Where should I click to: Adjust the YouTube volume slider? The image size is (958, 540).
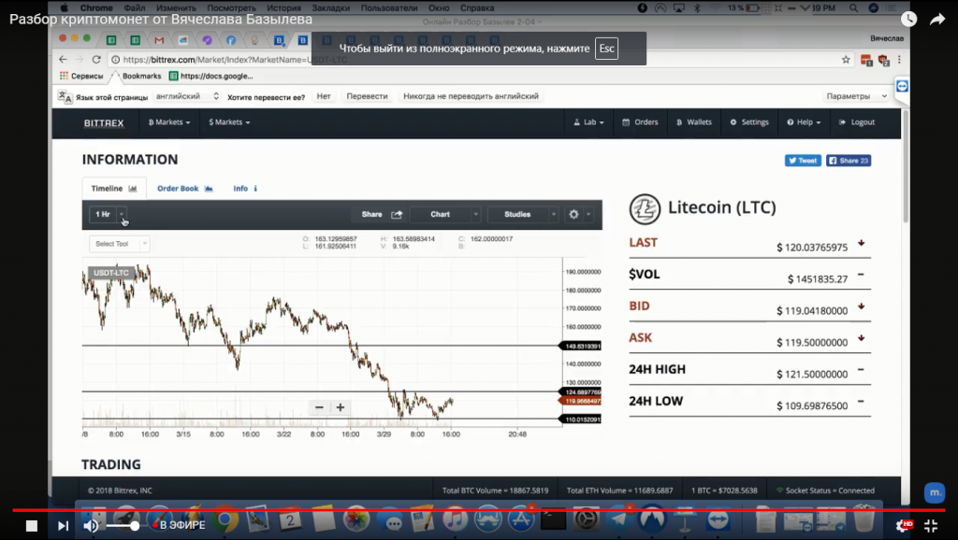coord(123,525)
